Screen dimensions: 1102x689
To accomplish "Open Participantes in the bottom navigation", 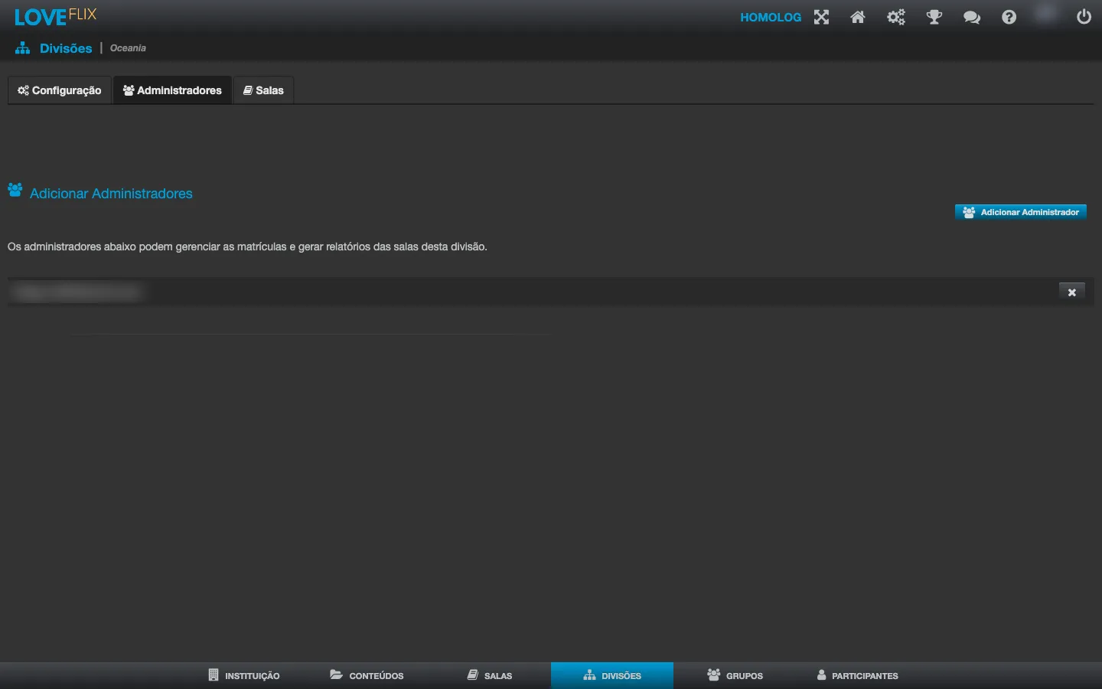I will tap(857, 675).
